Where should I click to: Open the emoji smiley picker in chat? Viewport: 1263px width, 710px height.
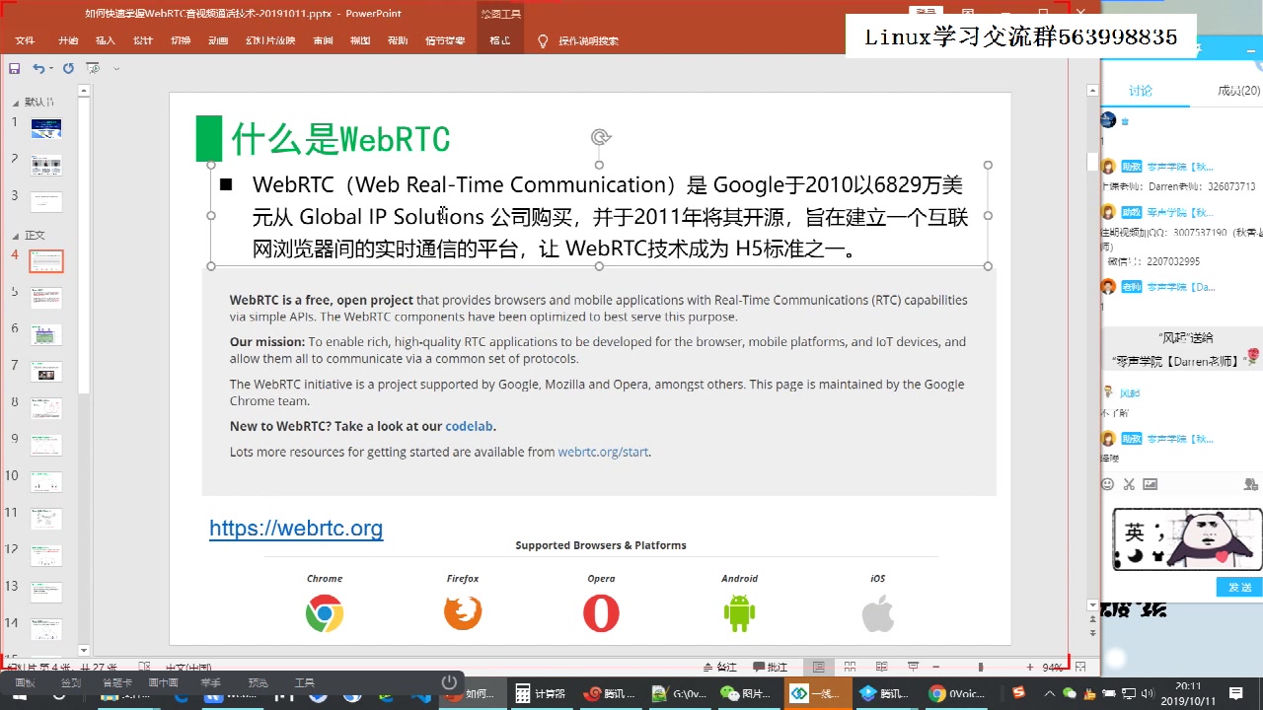pos(1107,484)
